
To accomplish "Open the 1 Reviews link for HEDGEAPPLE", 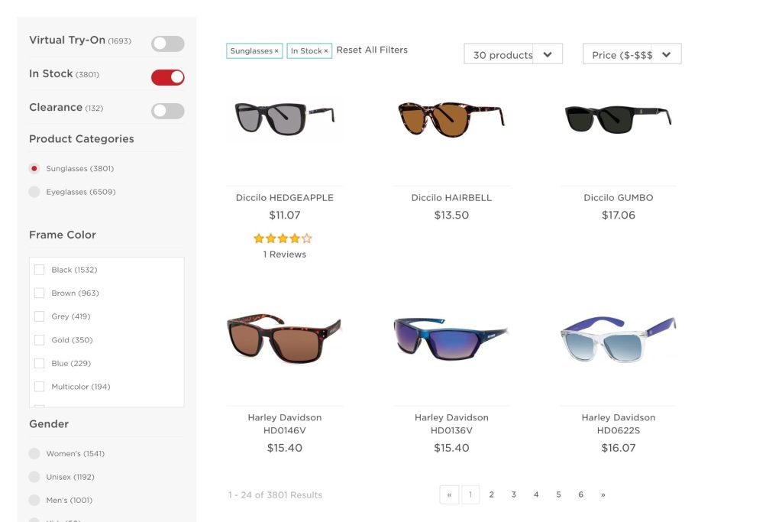I will 283,254.
